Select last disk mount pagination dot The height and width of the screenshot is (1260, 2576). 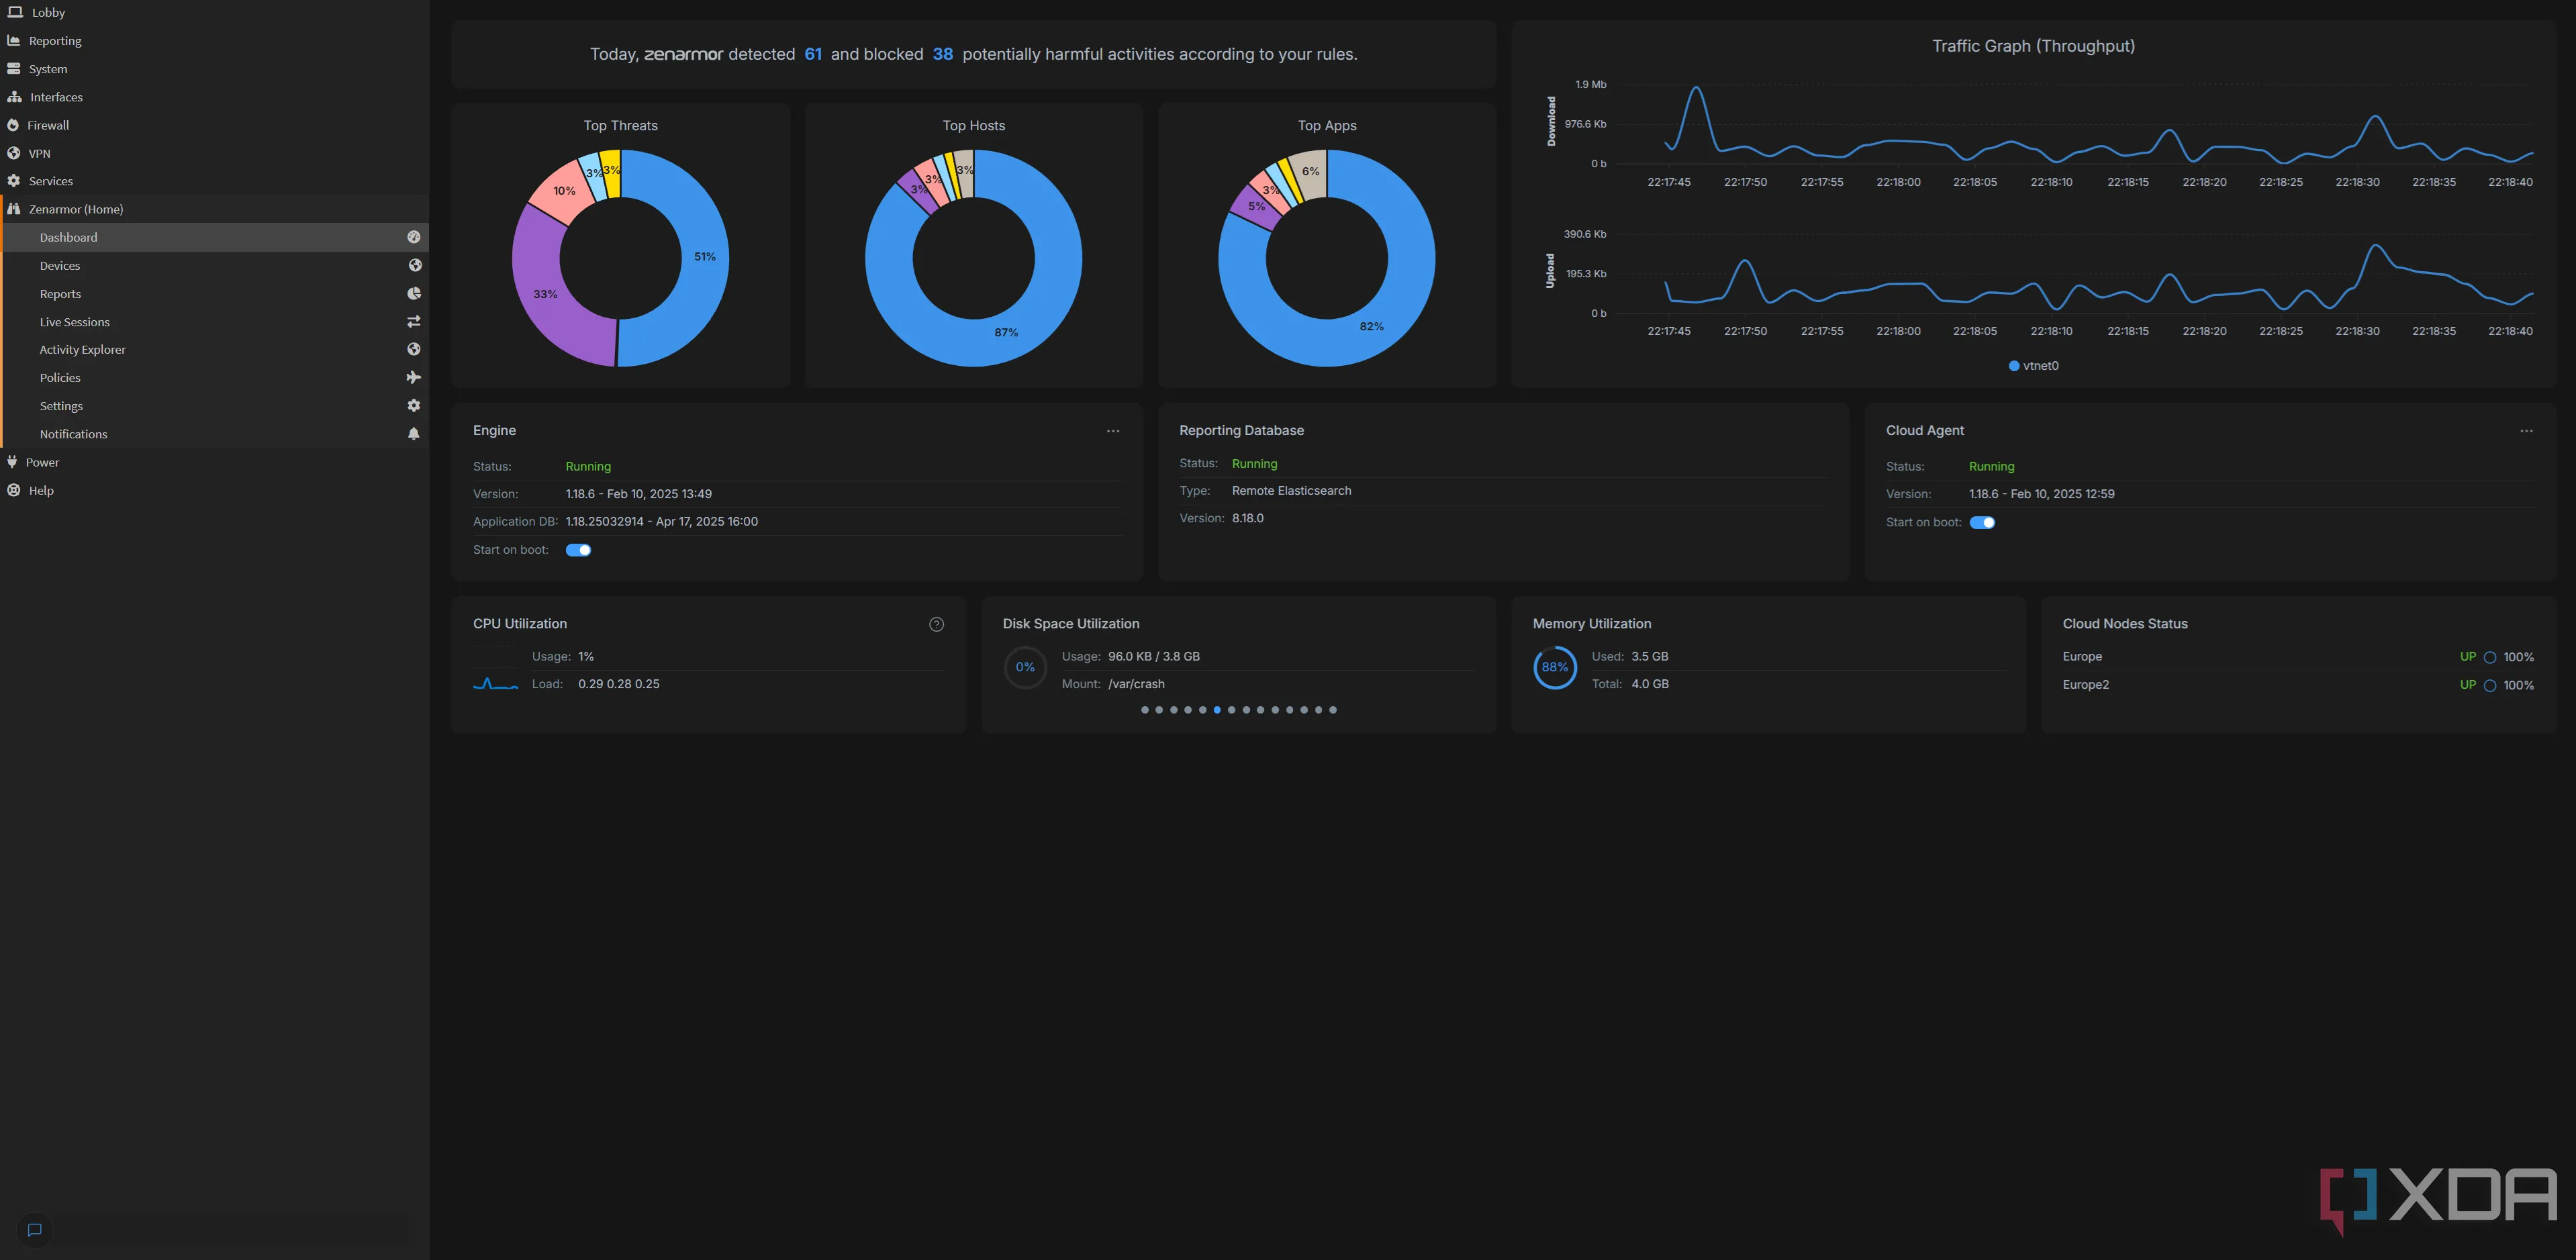pyautogui.click(x=1332, y=710)
